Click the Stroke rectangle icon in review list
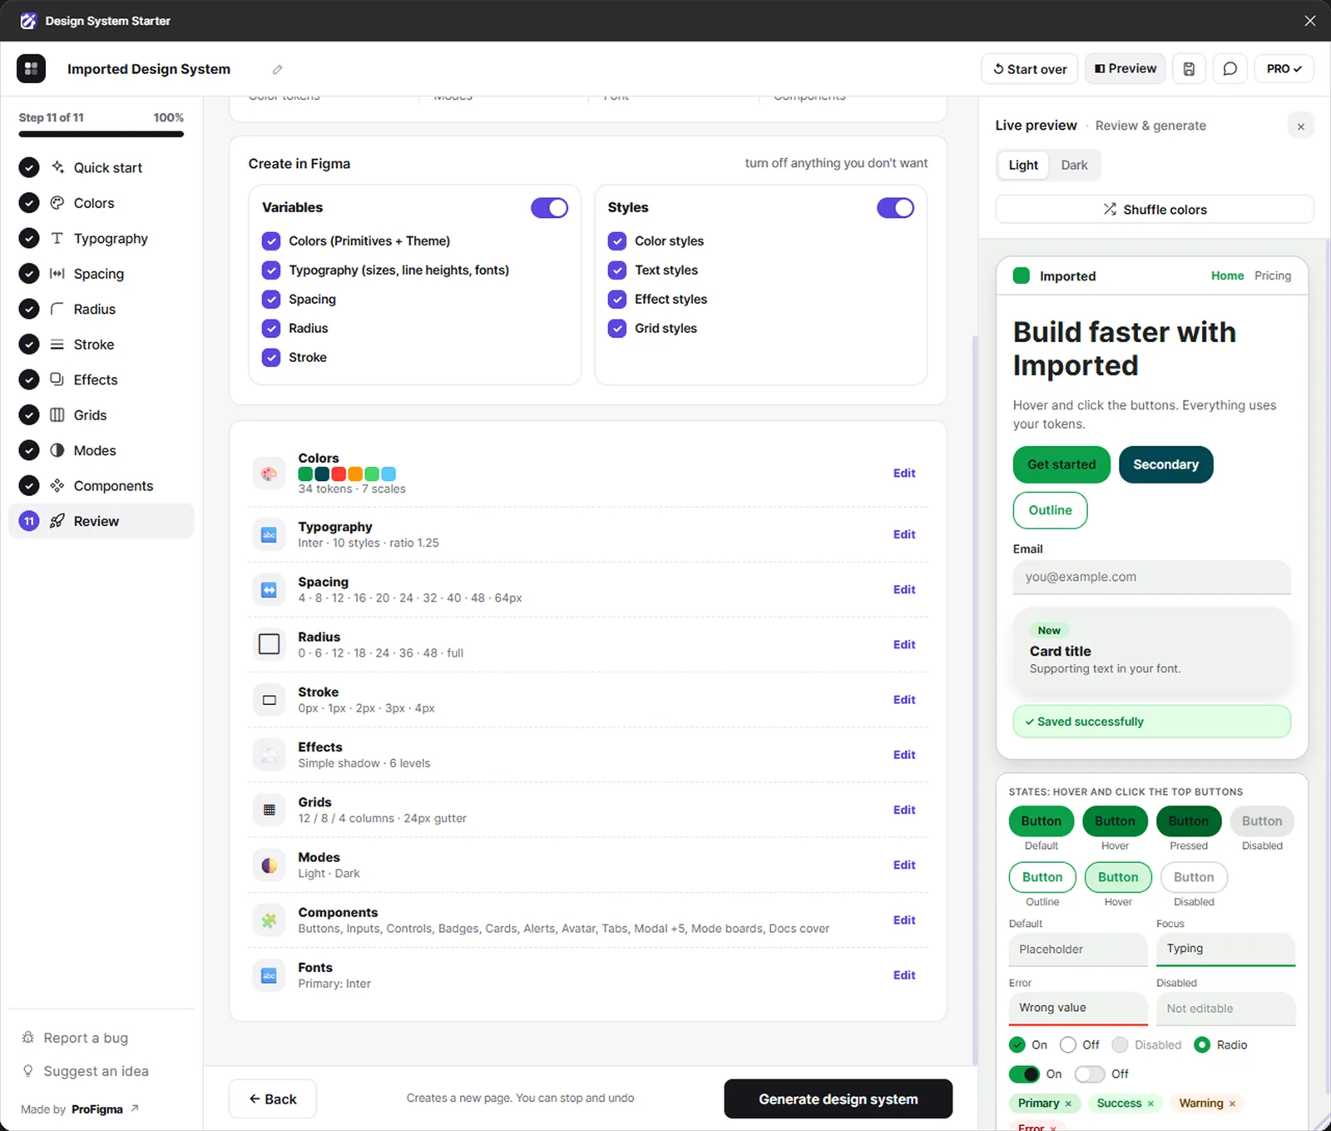Image resolution: width=1331 pixels, height=1131 pixels. tap(269, 700)
